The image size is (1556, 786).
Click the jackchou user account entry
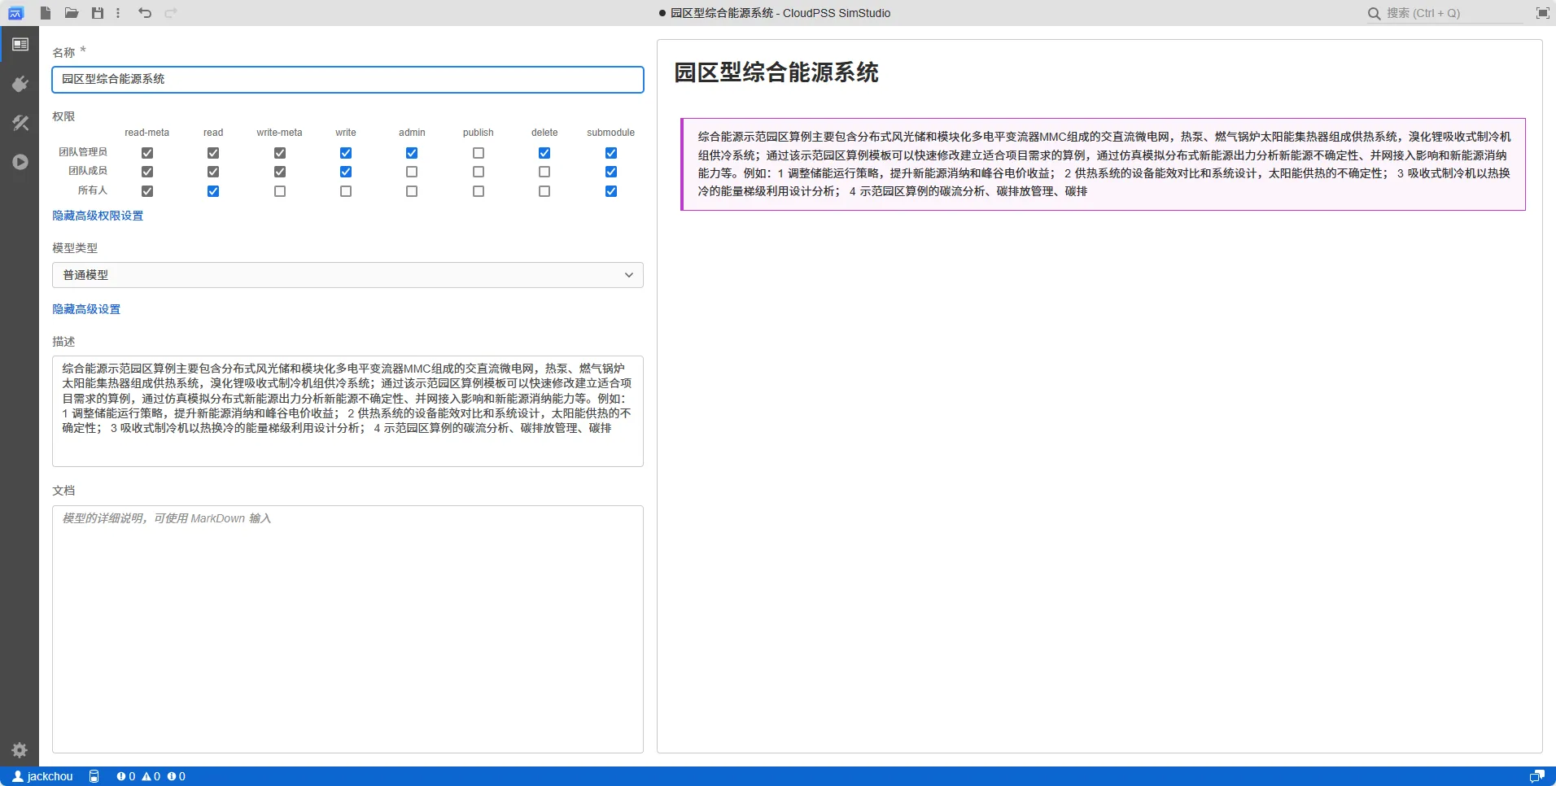click(43, 776)
